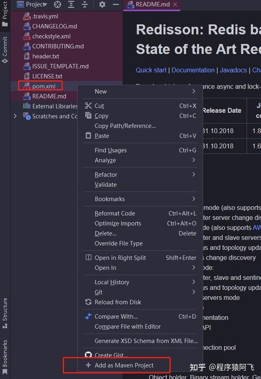Expand the Refactor submenu
The width and height of the screenshot is (261, 379).
click(140, 174)
